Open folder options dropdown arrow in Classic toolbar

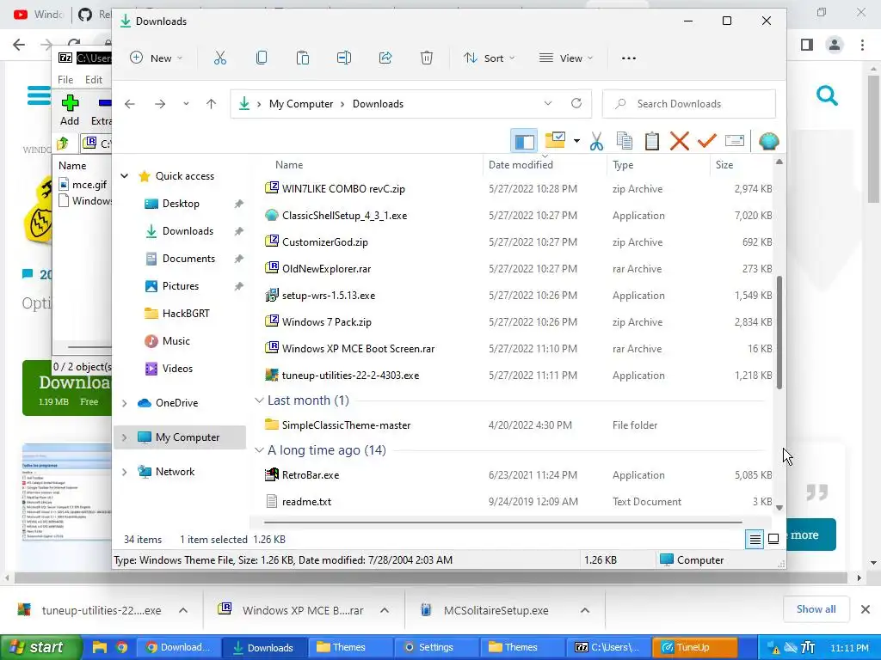click(x=576, y=141)
